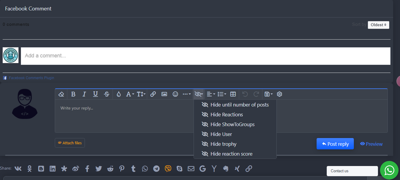This screenshot has height=180, width=400.
Task: Share via Tumblr icon
Action: [x=133, y=169]
